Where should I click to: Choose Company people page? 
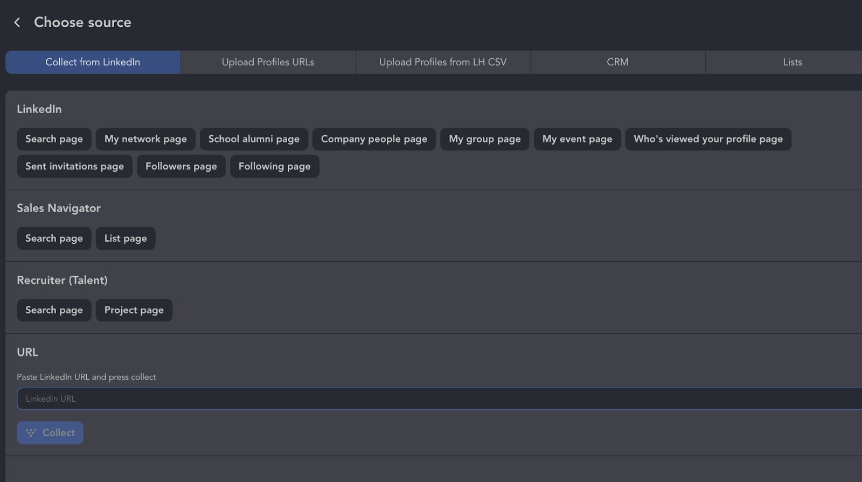pyautogui.click(x=374, y=139)
